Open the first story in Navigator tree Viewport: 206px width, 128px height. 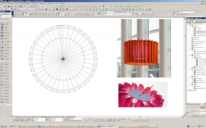tap(200, 36)
